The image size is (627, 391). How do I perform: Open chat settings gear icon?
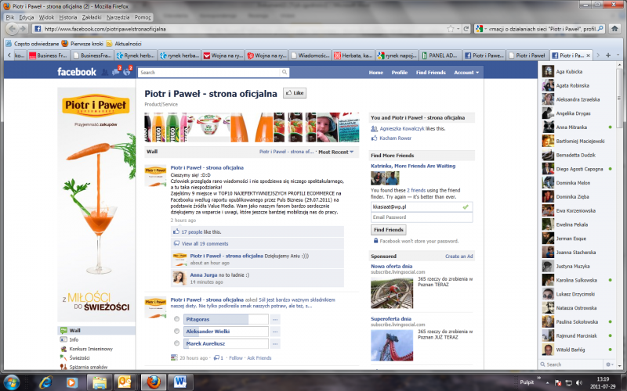click(608, 364)
